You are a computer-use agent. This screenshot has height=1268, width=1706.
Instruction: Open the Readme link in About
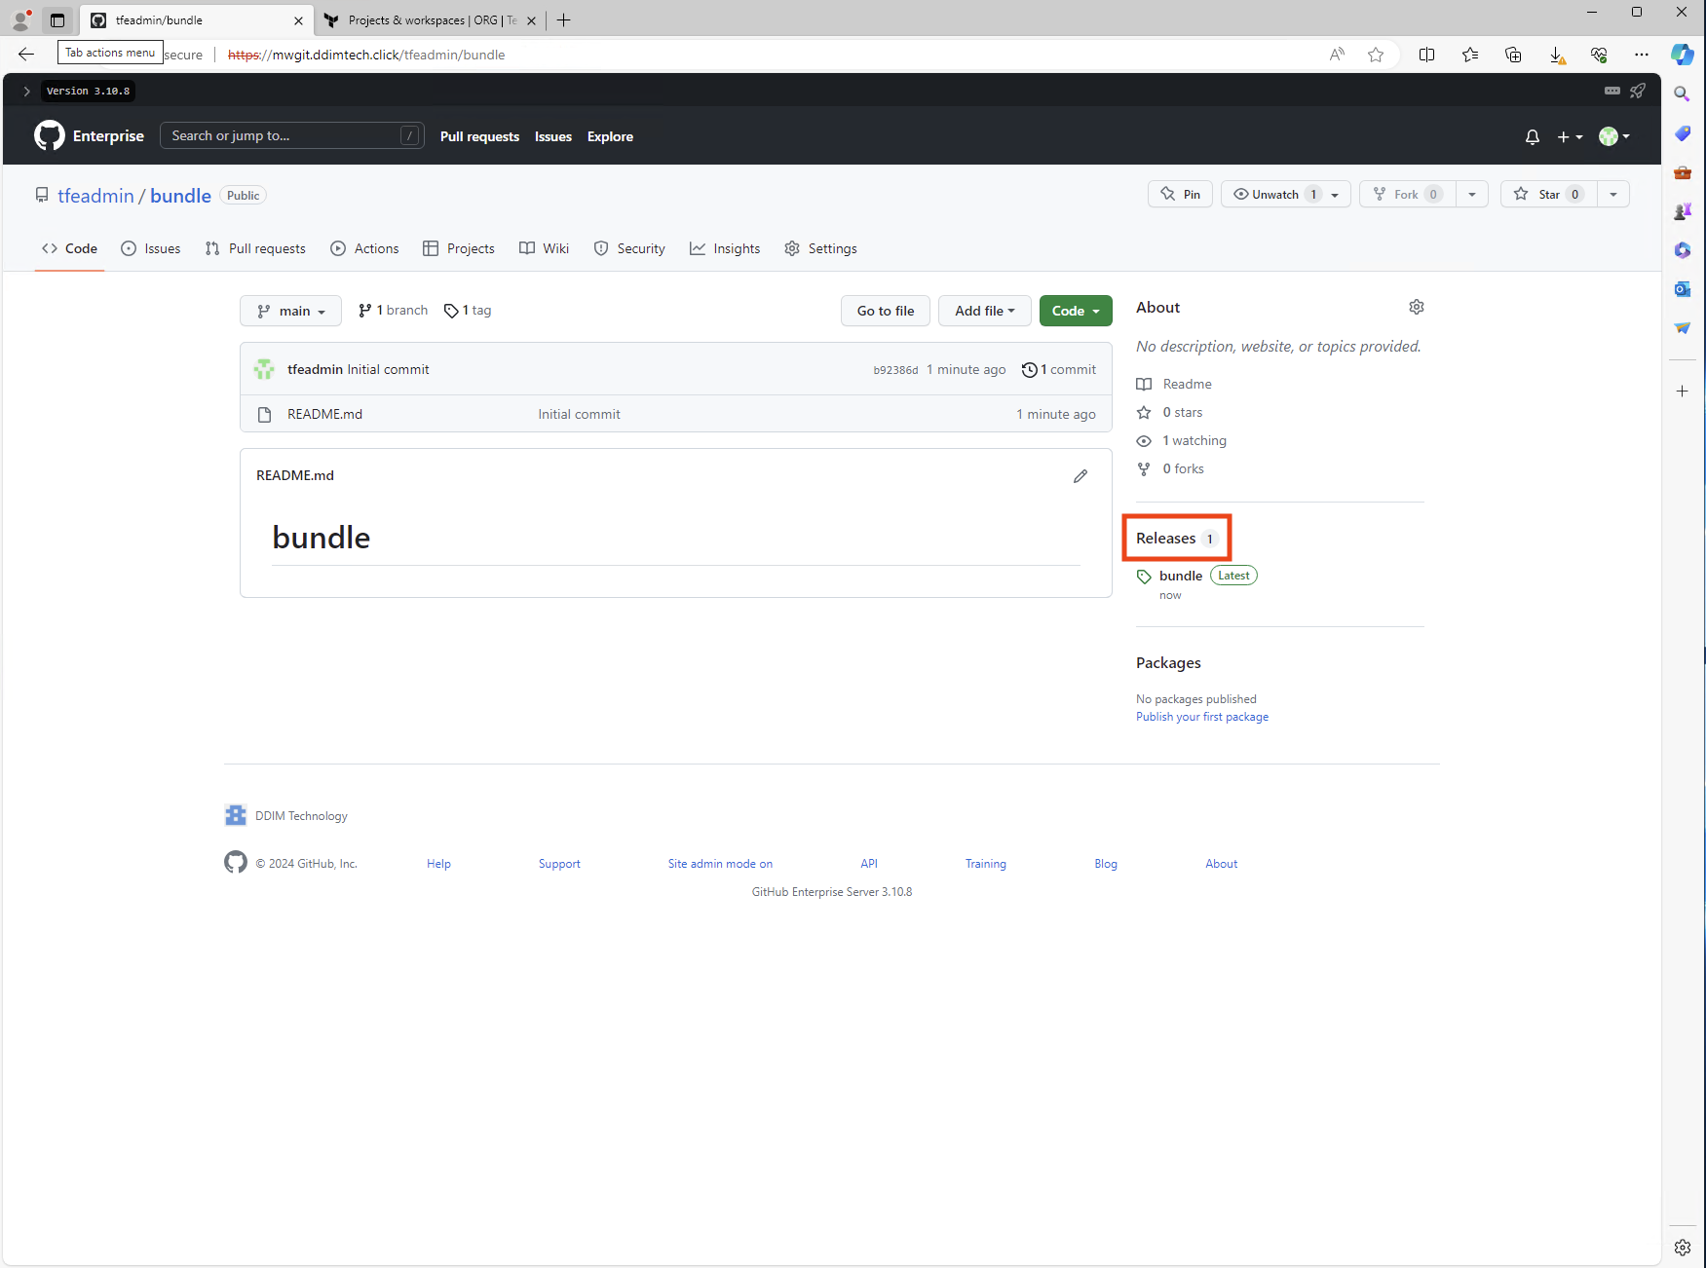point(1174,384)
